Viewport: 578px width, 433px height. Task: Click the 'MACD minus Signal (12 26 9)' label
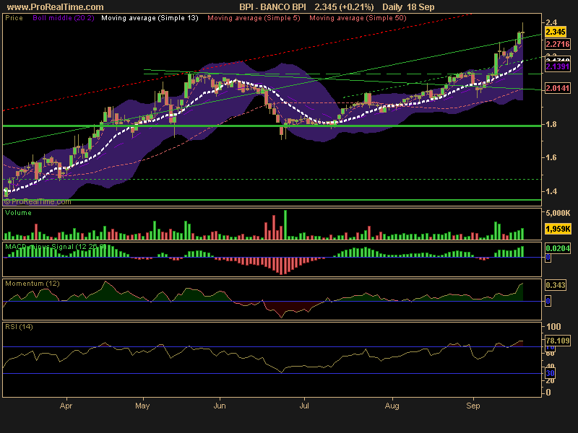tap(56, 247)
